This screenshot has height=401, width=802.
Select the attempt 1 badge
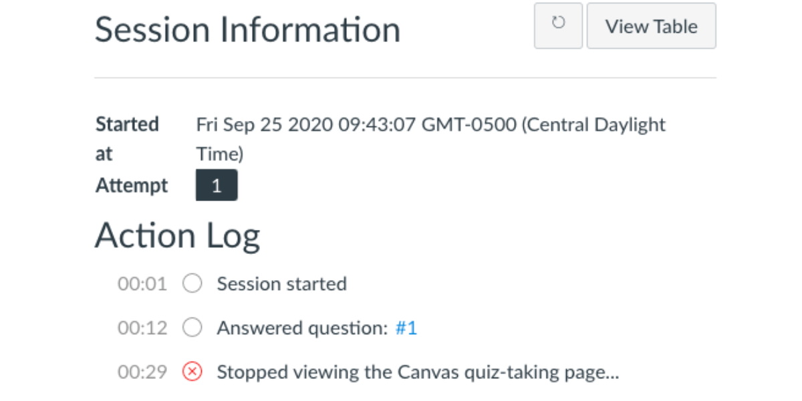[x=217, y=186]
